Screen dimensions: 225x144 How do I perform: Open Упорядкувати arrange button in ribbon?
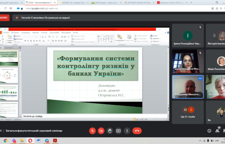point(120,38)
